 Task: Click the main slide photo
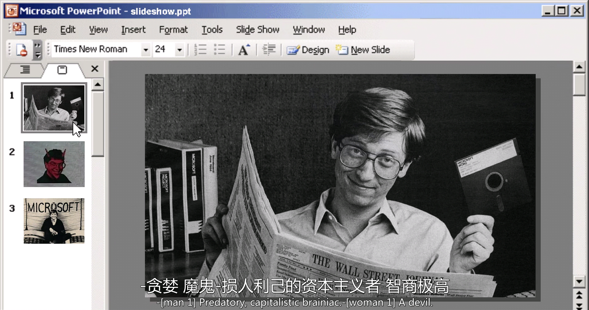[x=340, y=186]
